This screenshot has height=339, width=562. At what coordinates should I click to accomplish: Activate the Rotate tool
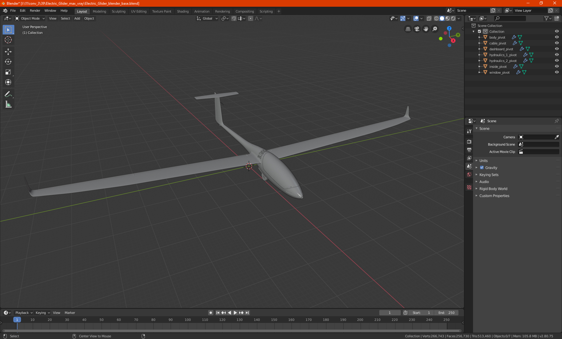tap(8, 62)
